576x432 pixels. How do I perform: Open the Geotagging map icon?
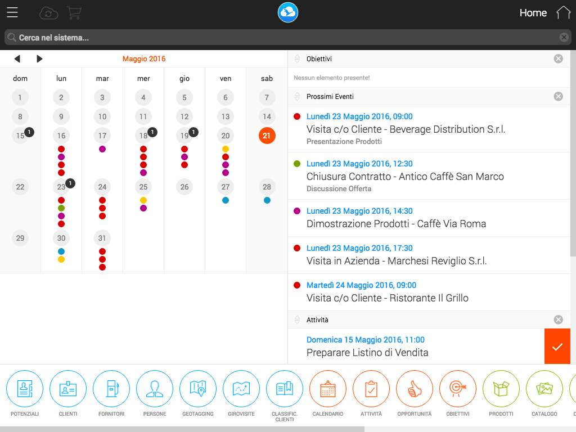[x=198, y=389]
